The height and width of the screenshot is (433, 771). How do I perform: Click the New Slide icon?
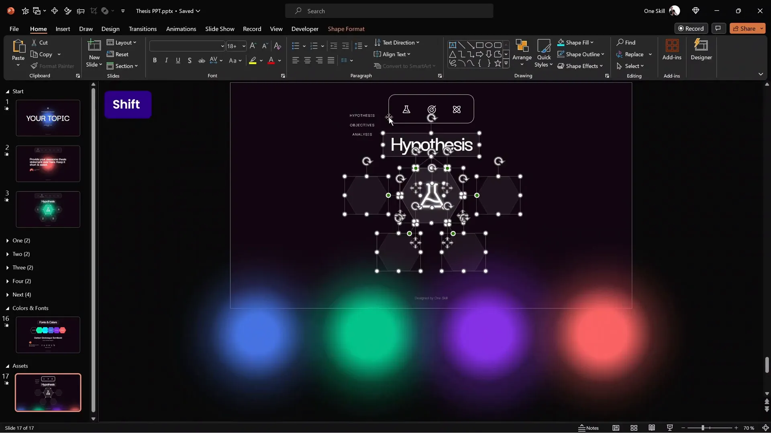[94, 46]
